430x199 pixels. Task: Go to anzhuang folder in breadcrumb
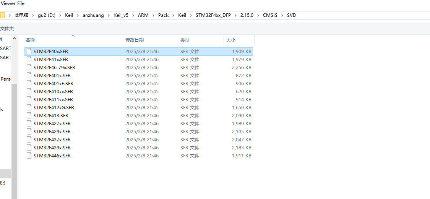93,15
